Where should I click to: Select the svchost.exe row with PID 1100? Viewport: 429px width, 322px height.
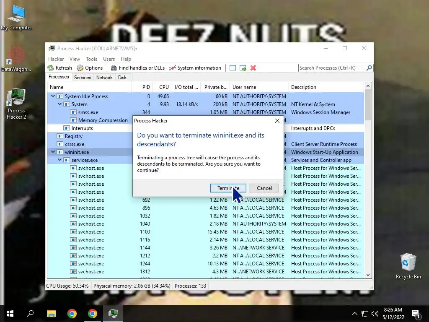[x=205, y=231]
